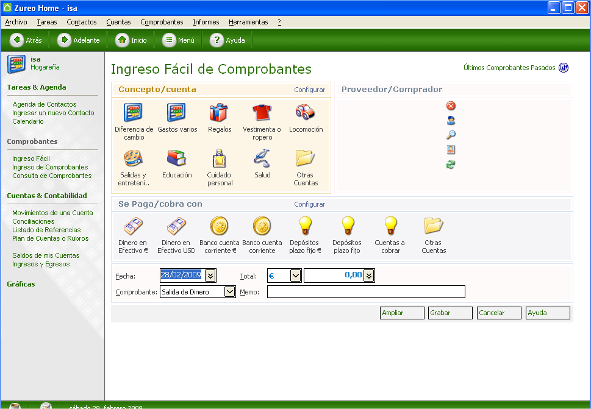Select the Salud stethoscope icon

[x=262, y=158]
